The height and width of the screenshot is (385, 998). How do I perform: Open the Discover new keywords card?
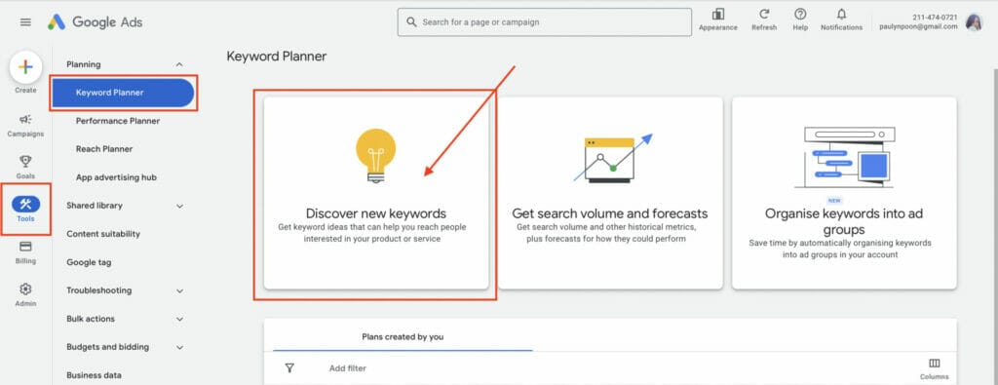pyautogui.click(x=376, y=193)
